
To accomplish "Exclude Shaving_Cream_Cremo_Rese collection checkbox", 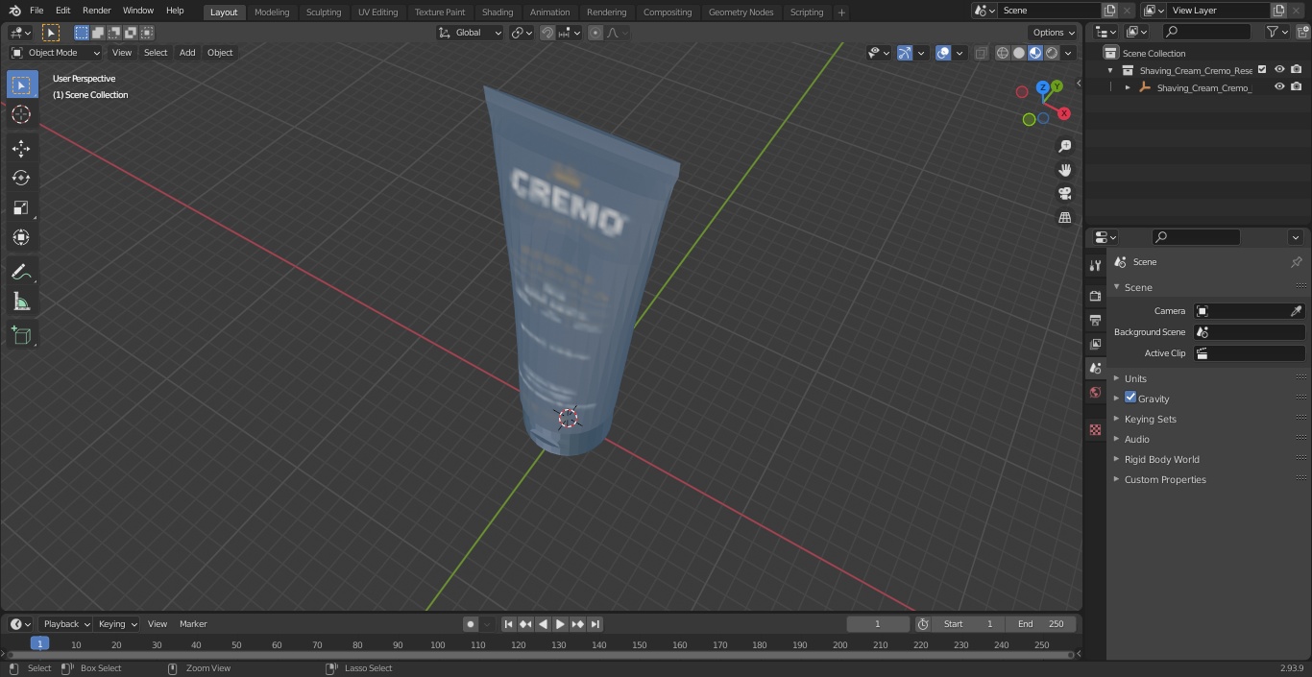I will (1262, 70).
